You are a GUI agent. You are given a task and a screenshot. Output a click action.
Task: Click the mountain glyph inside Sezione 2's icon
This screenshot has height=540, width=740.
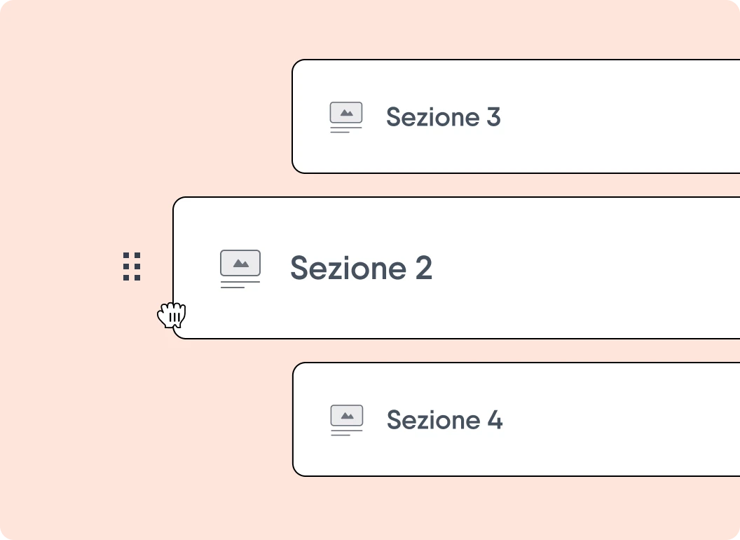240,264
